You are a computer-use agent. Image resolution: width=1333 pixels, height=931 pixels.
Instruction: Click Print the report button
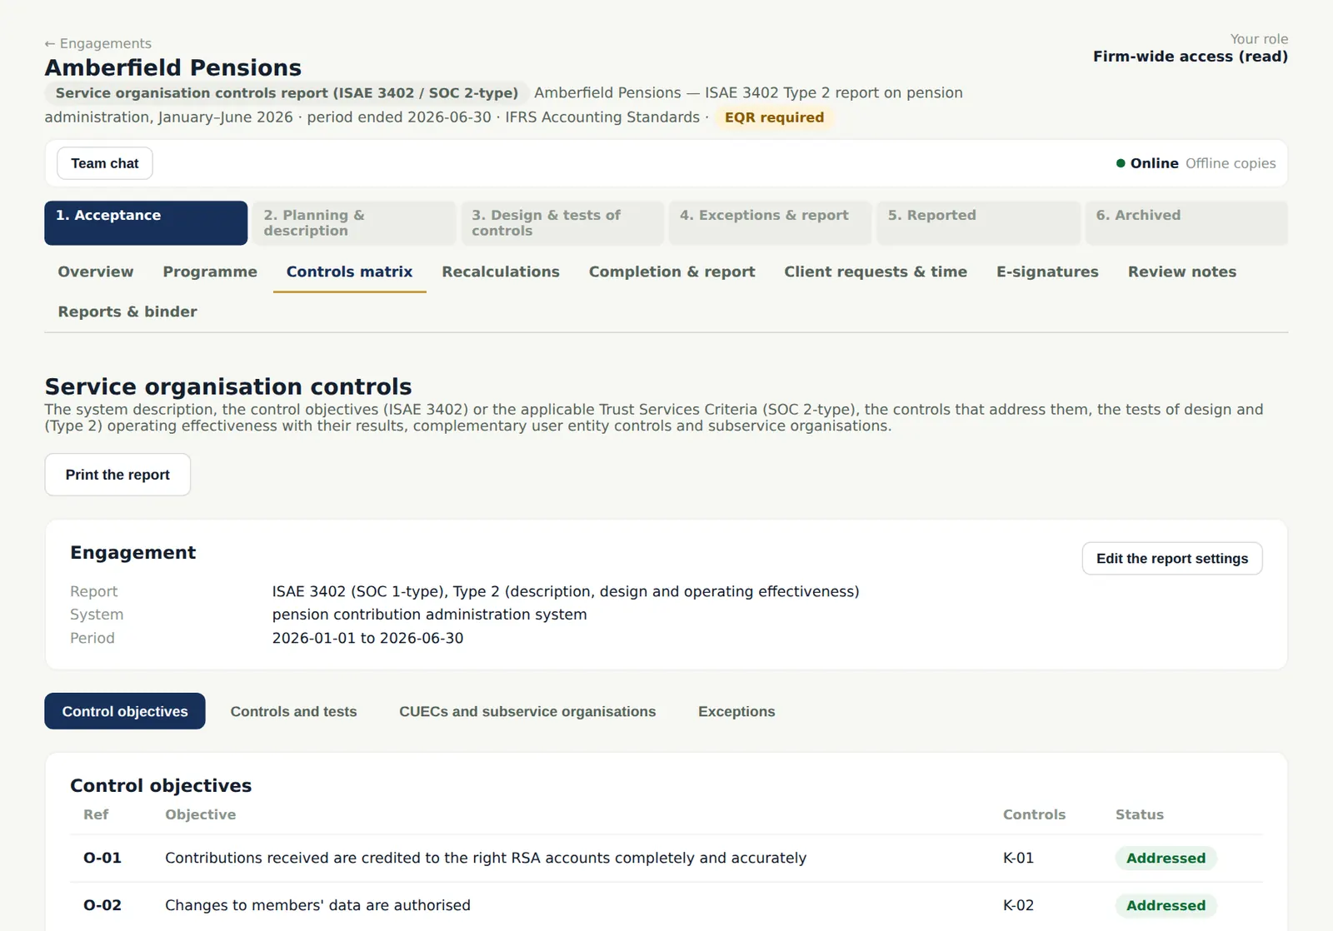click(117, 475)
